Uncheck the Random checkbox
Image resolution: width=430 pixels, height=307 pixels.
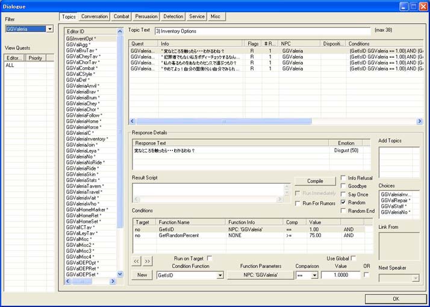(343, 202)
